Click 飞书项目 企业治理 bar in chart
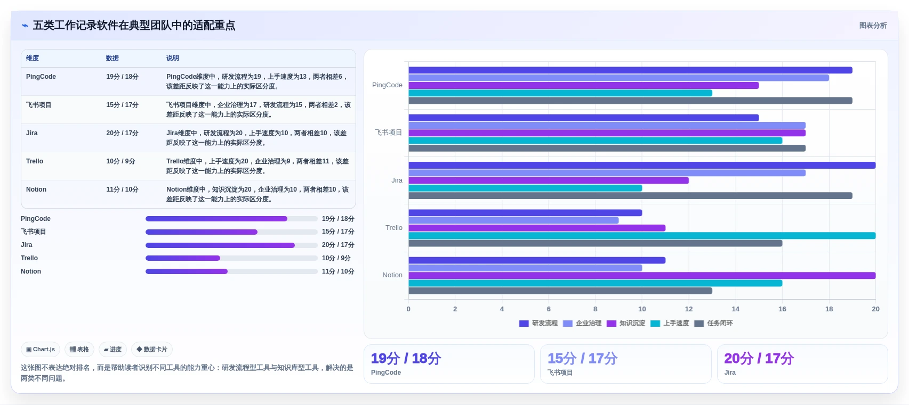Image resolution: width=909 pixels, height=405 pixels. tap(607, 126)
